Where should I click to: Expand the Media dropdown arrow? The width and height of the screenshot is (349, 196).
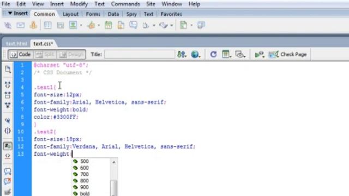(99, 26)
